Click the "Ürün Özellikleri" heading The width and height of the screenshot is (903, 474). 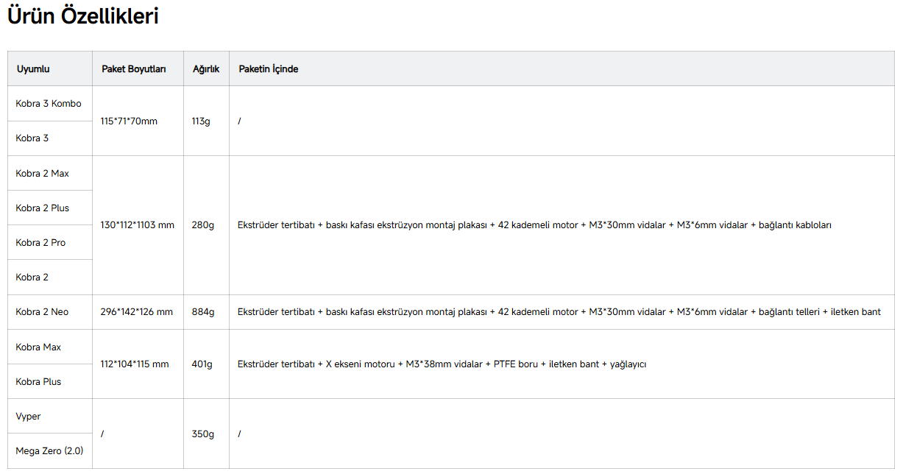coord(83,16)
